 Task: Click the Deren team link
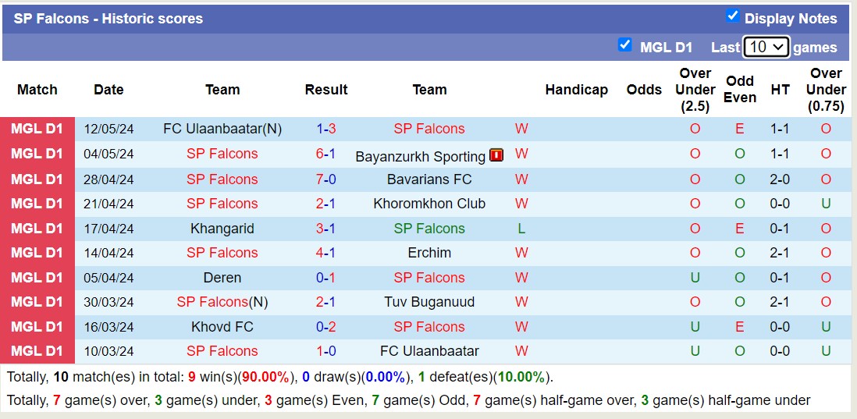click(222, 278)
